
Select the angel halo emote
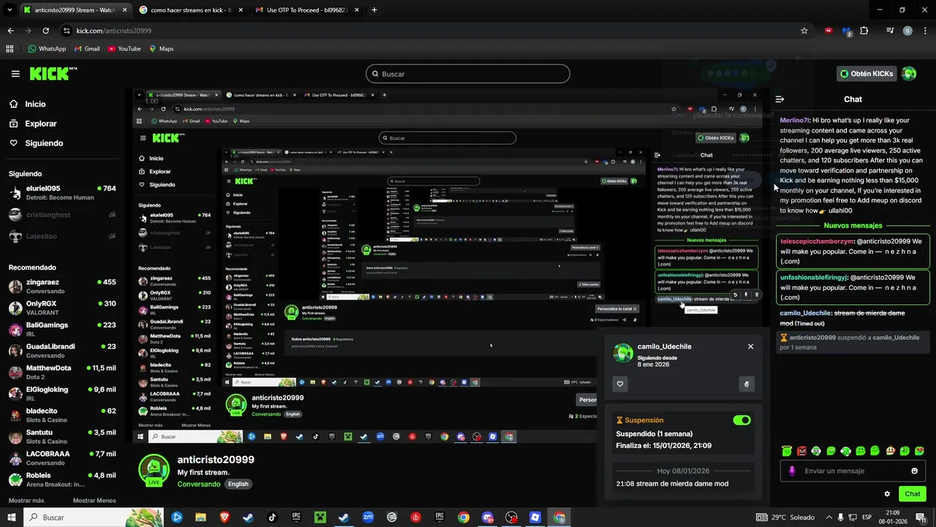(786, 451)
